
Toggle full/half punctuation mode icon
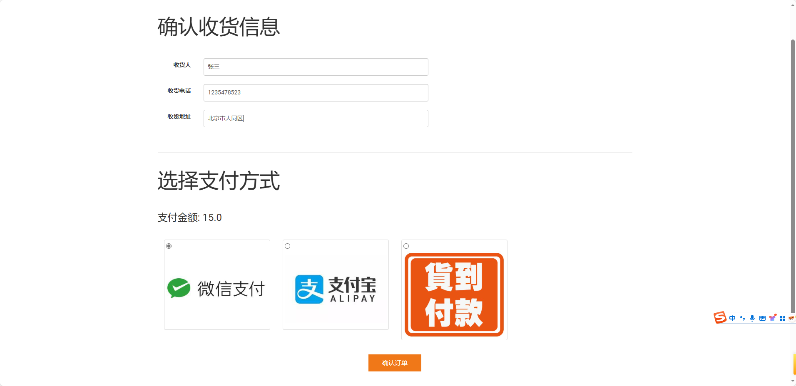click(742, 318)
